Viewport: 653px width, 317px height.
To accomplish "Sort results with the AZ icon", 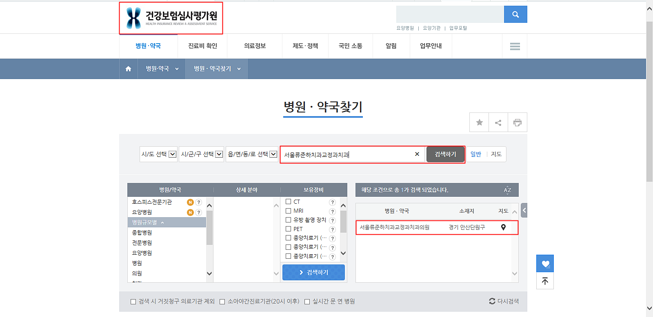I will coord(507,190).
